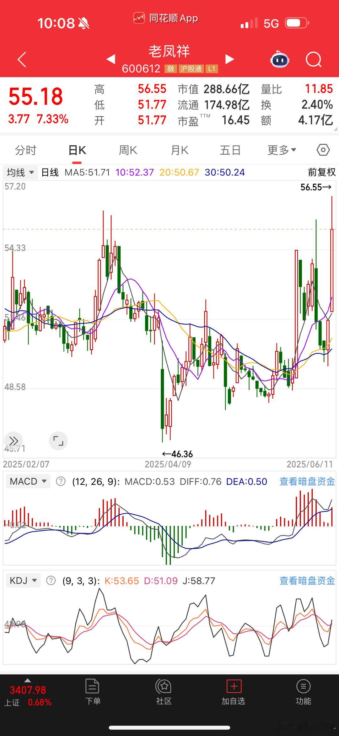
Task: Open 功能 functions menu
Action: click(303, 692)
